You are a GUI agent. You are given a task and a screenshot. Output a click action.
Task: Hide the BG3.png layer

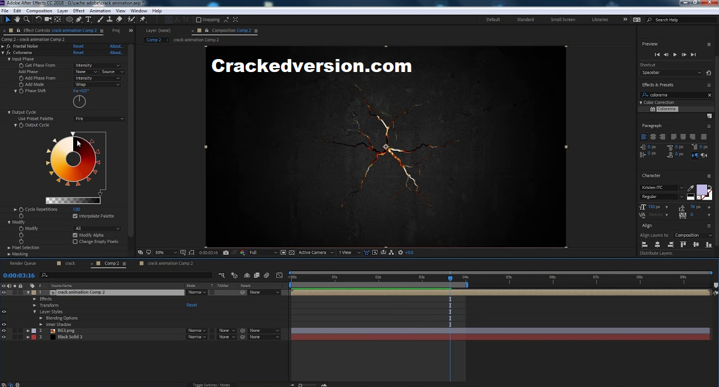tap(4, 331)
